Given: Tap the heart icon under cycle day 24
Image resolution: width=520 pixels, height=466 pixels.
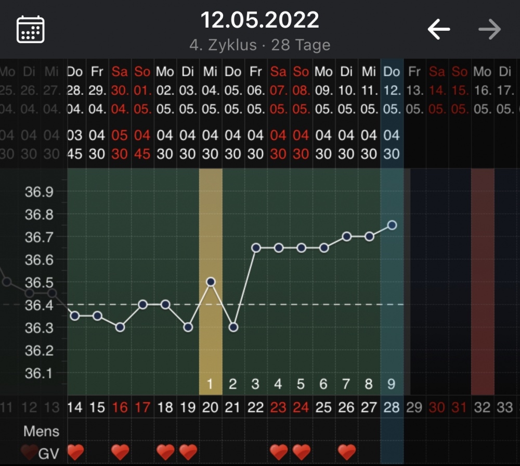Looking at the screenshot, I should point(301,452).
